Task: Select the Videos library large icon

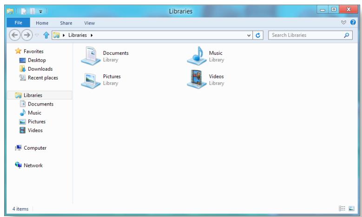Action: (x=197, y=79)
